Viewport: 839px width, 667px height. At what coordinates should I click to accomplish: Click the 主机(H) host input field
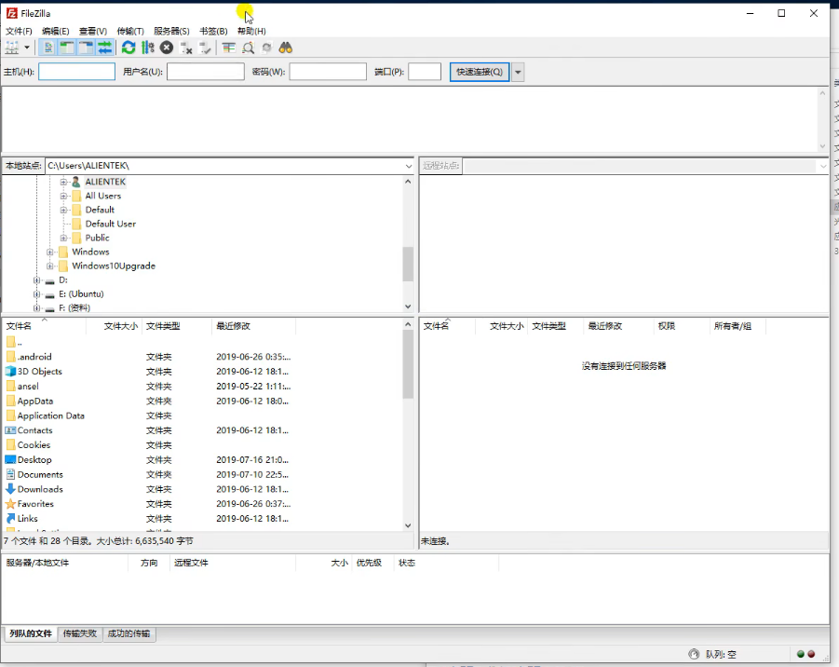click(76, 72)
